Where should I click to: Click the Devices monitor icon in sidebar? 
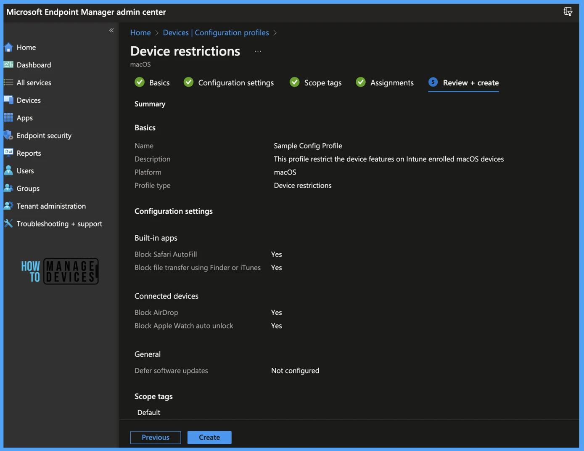tap(8, 100)
